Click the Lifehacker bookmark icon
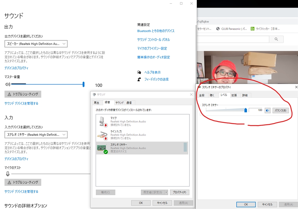 [x=252, y=29]
